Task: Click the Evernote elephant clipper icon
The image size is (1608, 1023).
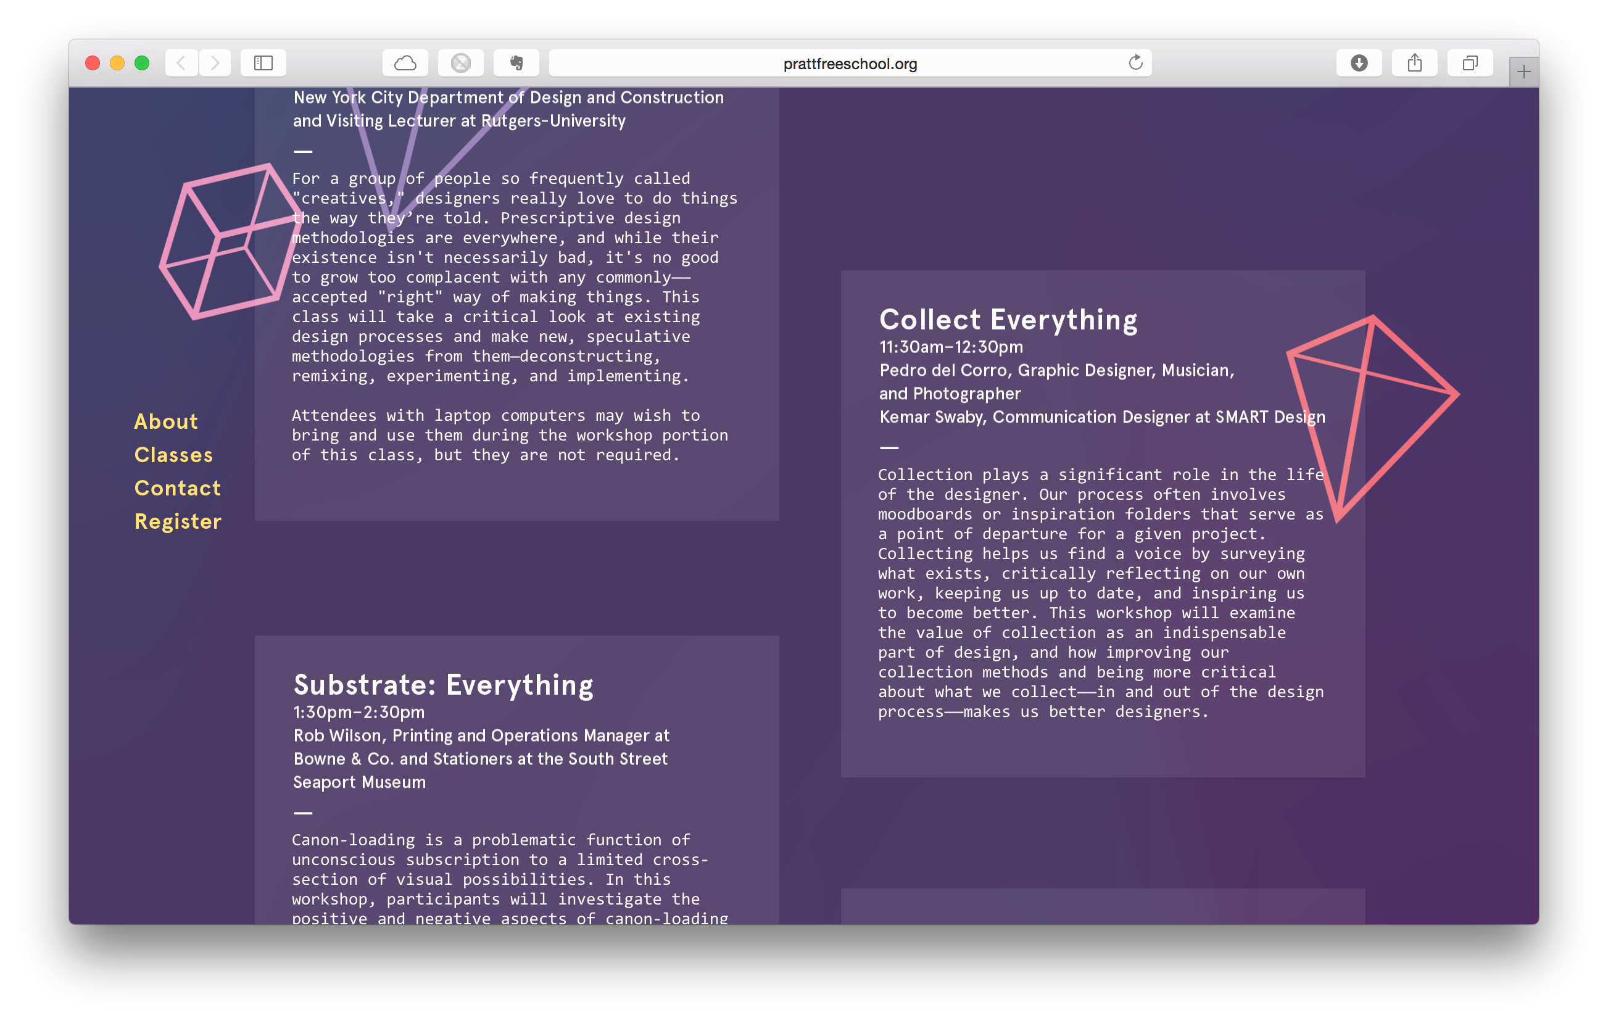Action: (x=516, y=64)
